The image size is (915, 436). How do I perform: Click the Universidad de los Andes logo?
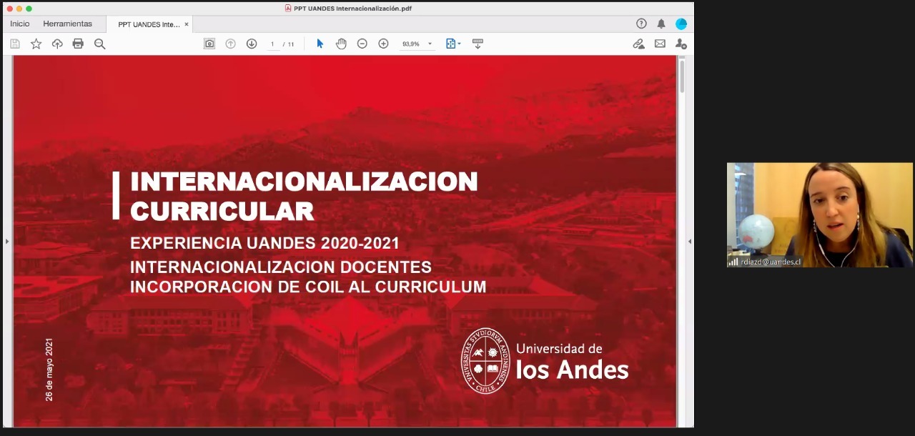click(x=545, y=360)
